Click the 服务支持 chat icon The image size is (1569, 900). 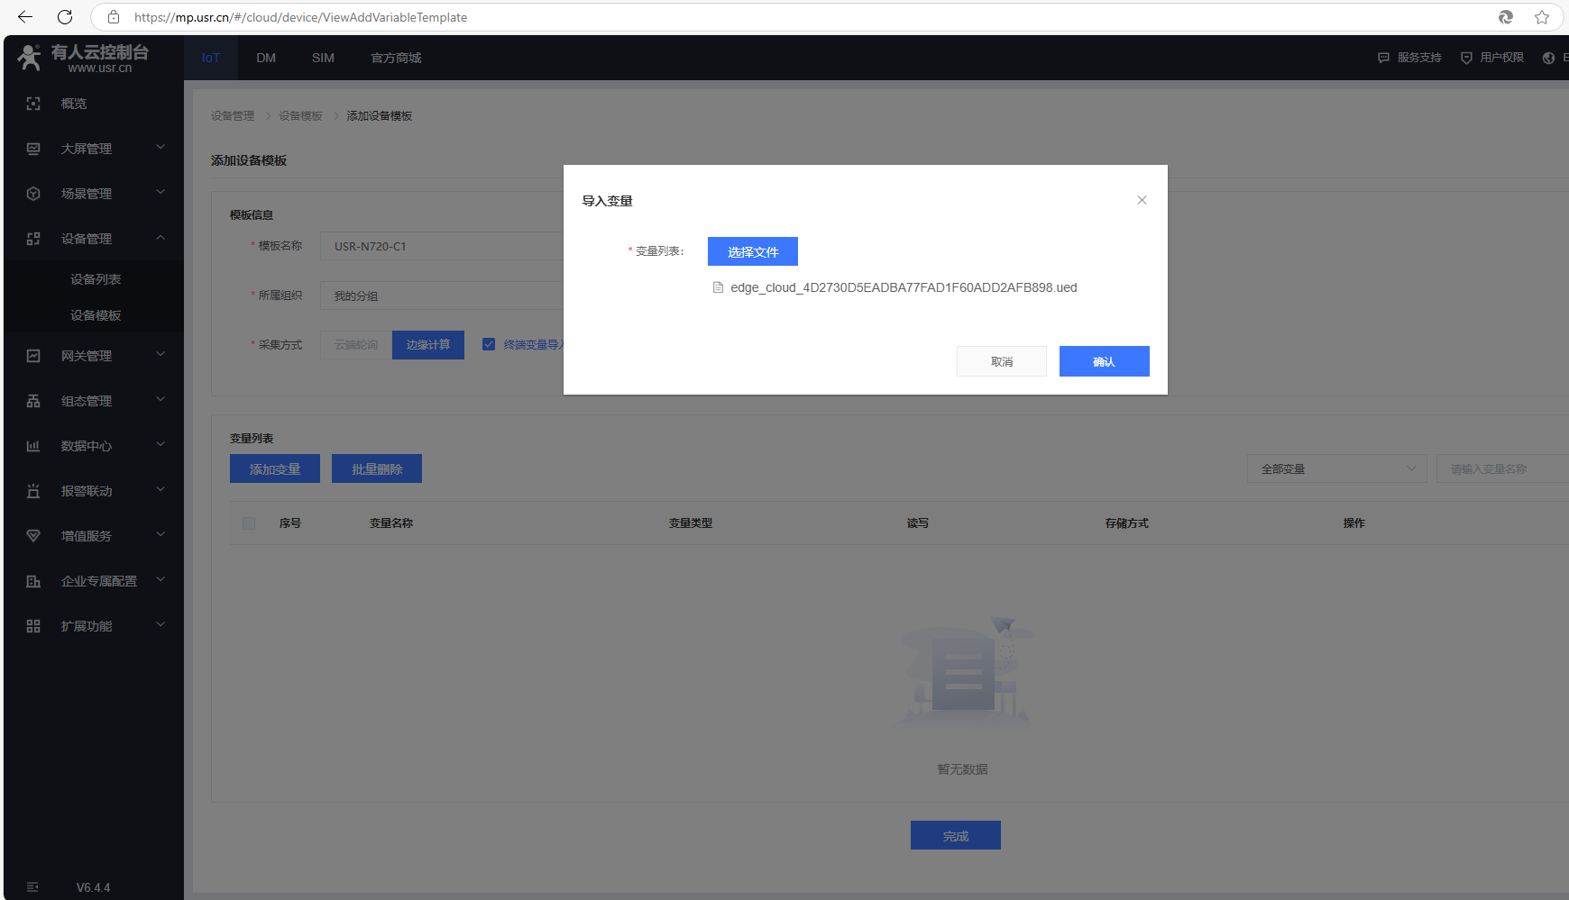pyautogui.click(x=1383, y=58)
